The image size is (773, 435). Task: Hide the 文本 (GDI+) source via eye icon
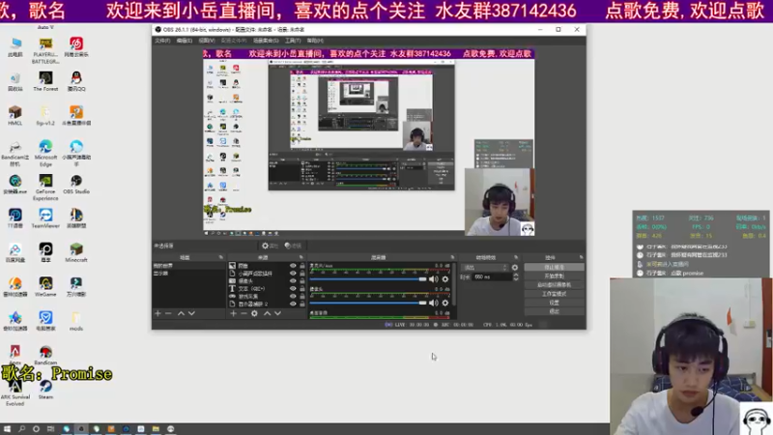[x=293, y=288]
